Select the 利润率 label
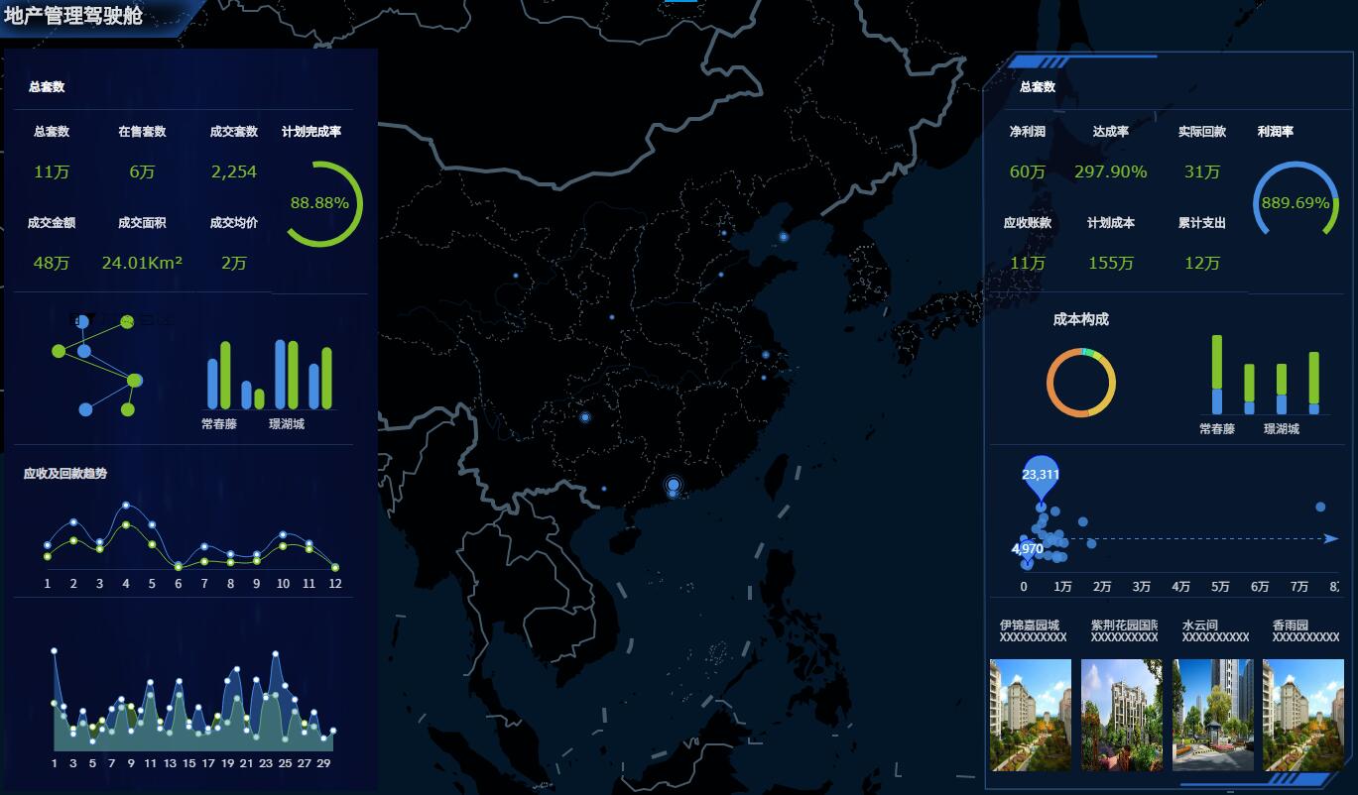 pyautogui.click(x=1276, y=132)
